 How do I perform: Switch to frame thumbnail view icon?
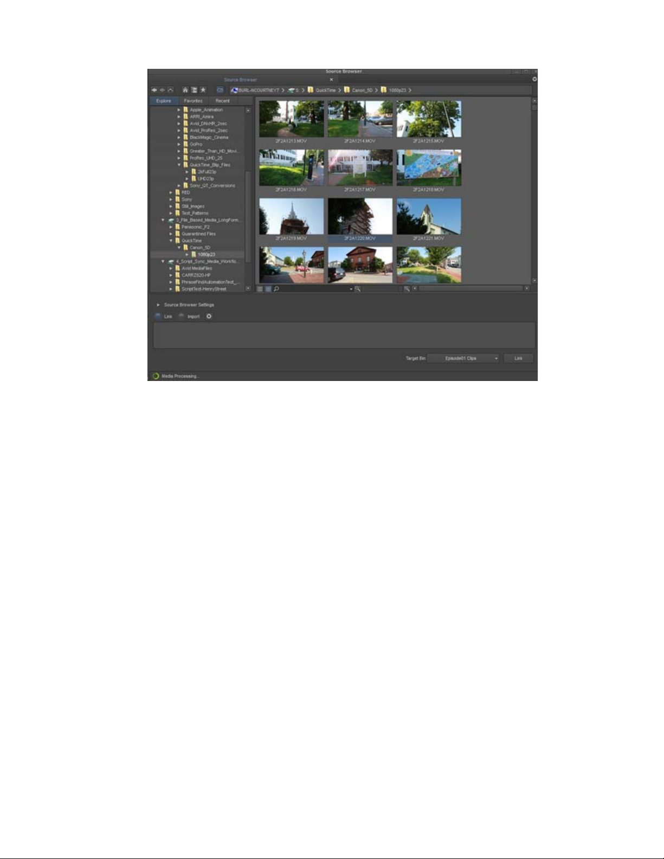pos(268,289)
